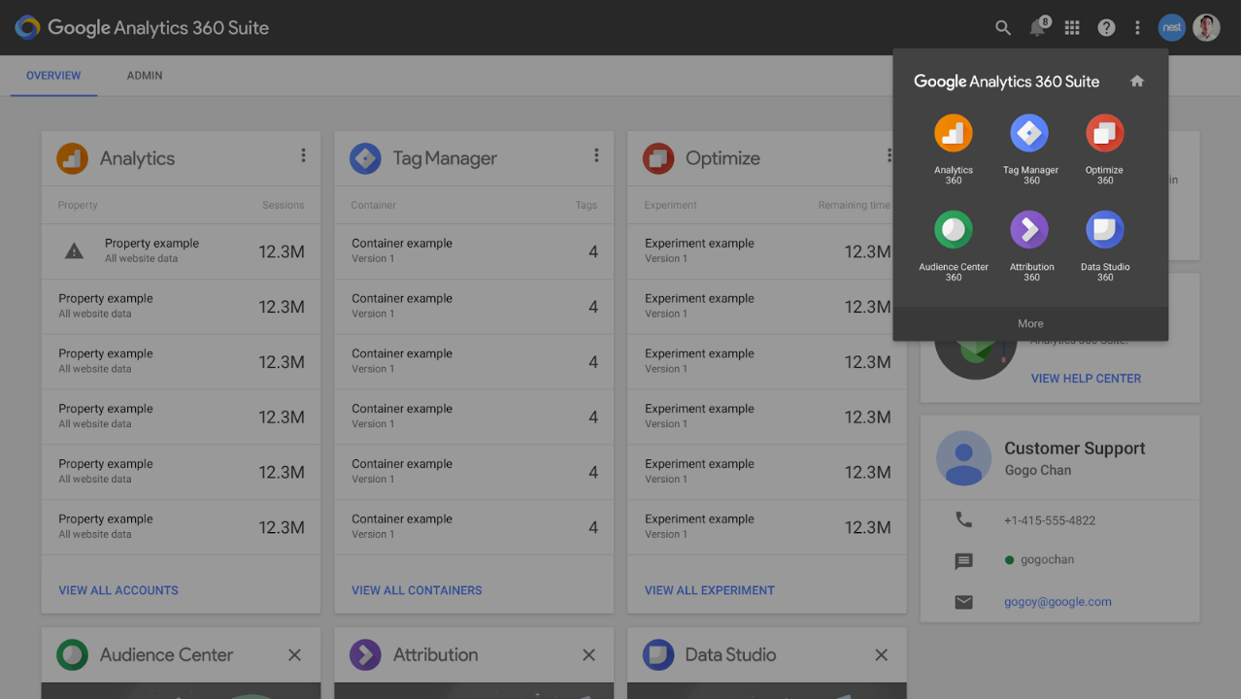Click the gogoy@google.com email link
Viewport: 1241px width, 699px height.
(1057, 602)
